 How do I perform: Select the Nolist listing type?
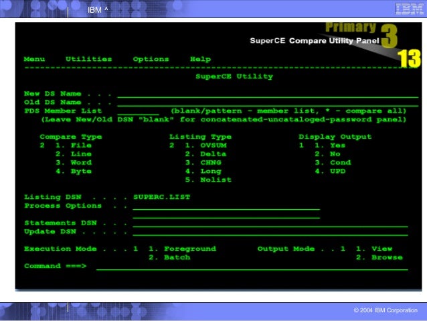click(208, 180)
